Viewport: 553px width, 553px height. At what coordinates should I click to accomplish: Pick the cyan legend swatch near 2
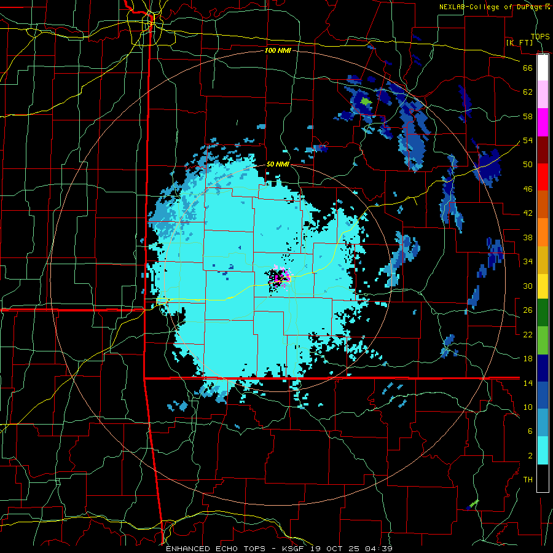(543, 450)
